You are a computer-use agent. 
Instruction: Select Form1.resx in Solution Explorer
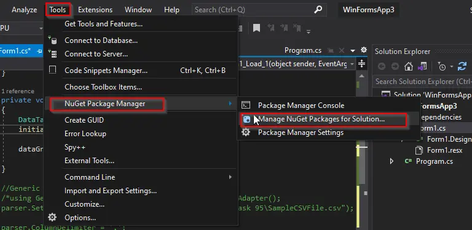444,150
